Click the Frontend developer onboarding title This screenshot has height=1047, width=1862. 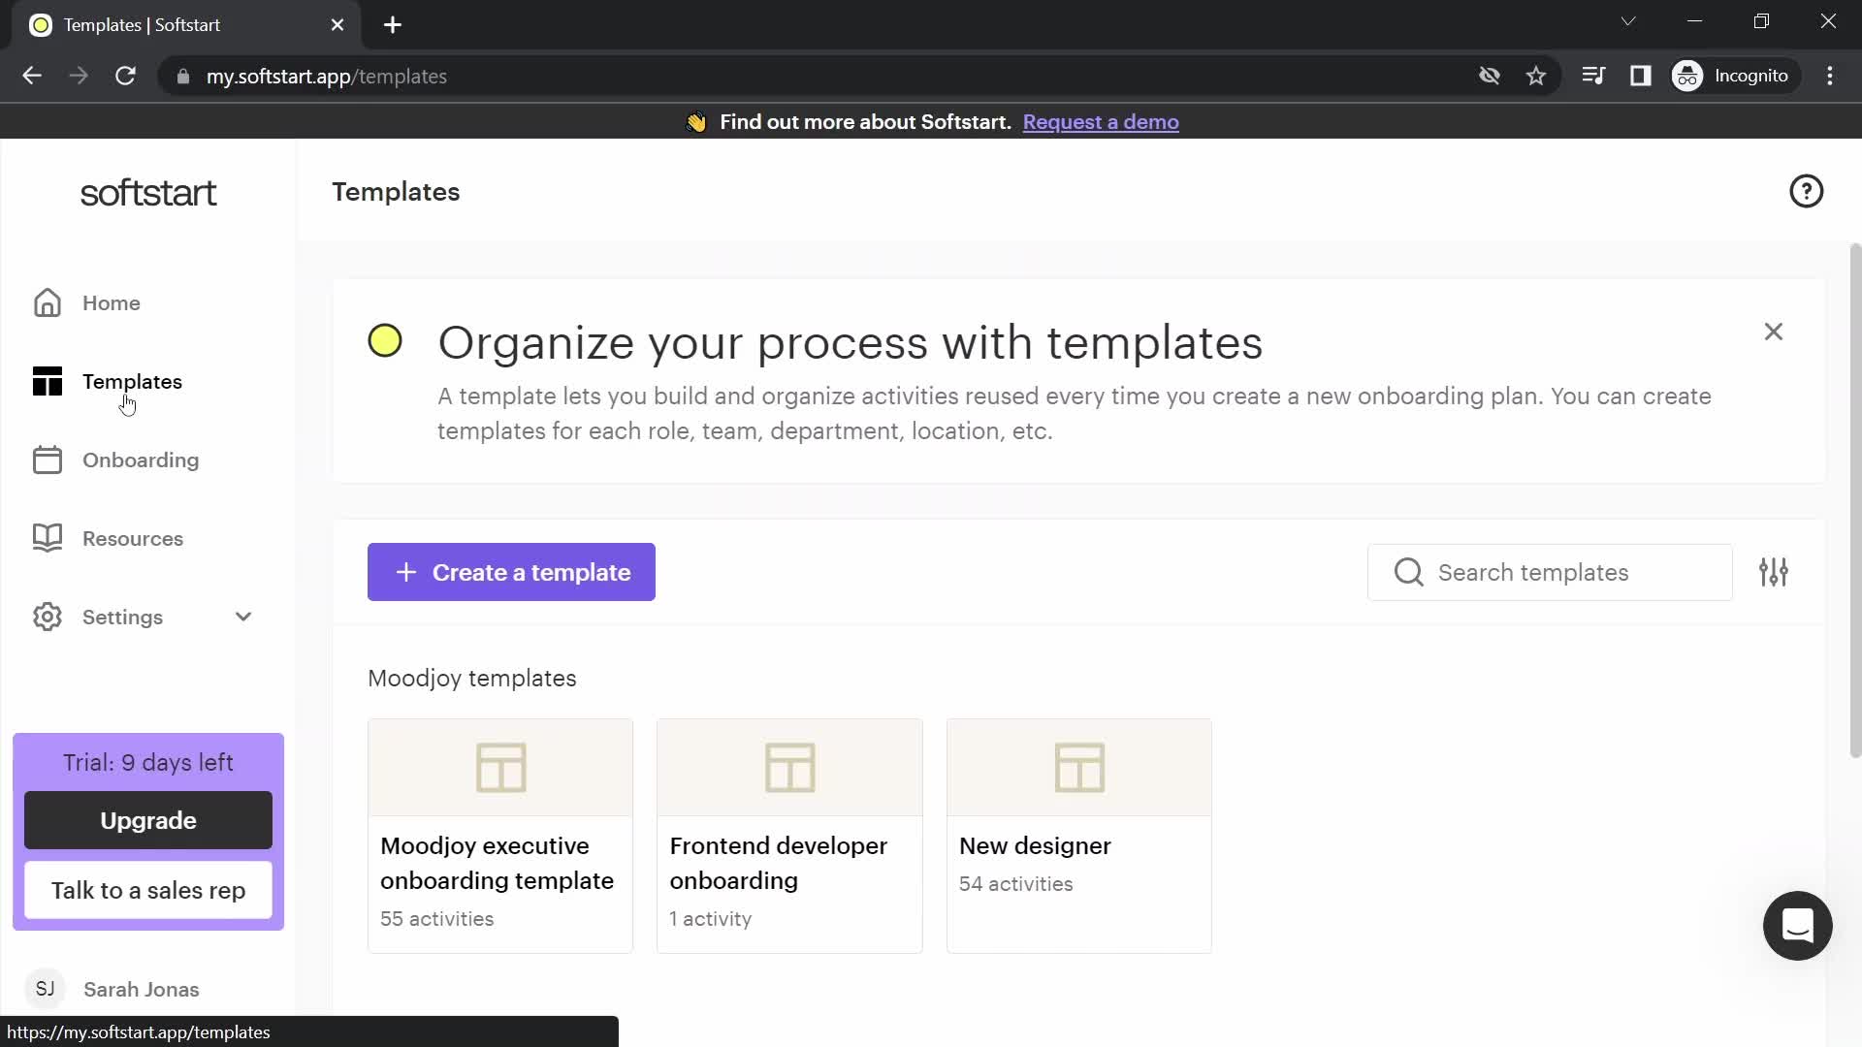pos(778,864)
